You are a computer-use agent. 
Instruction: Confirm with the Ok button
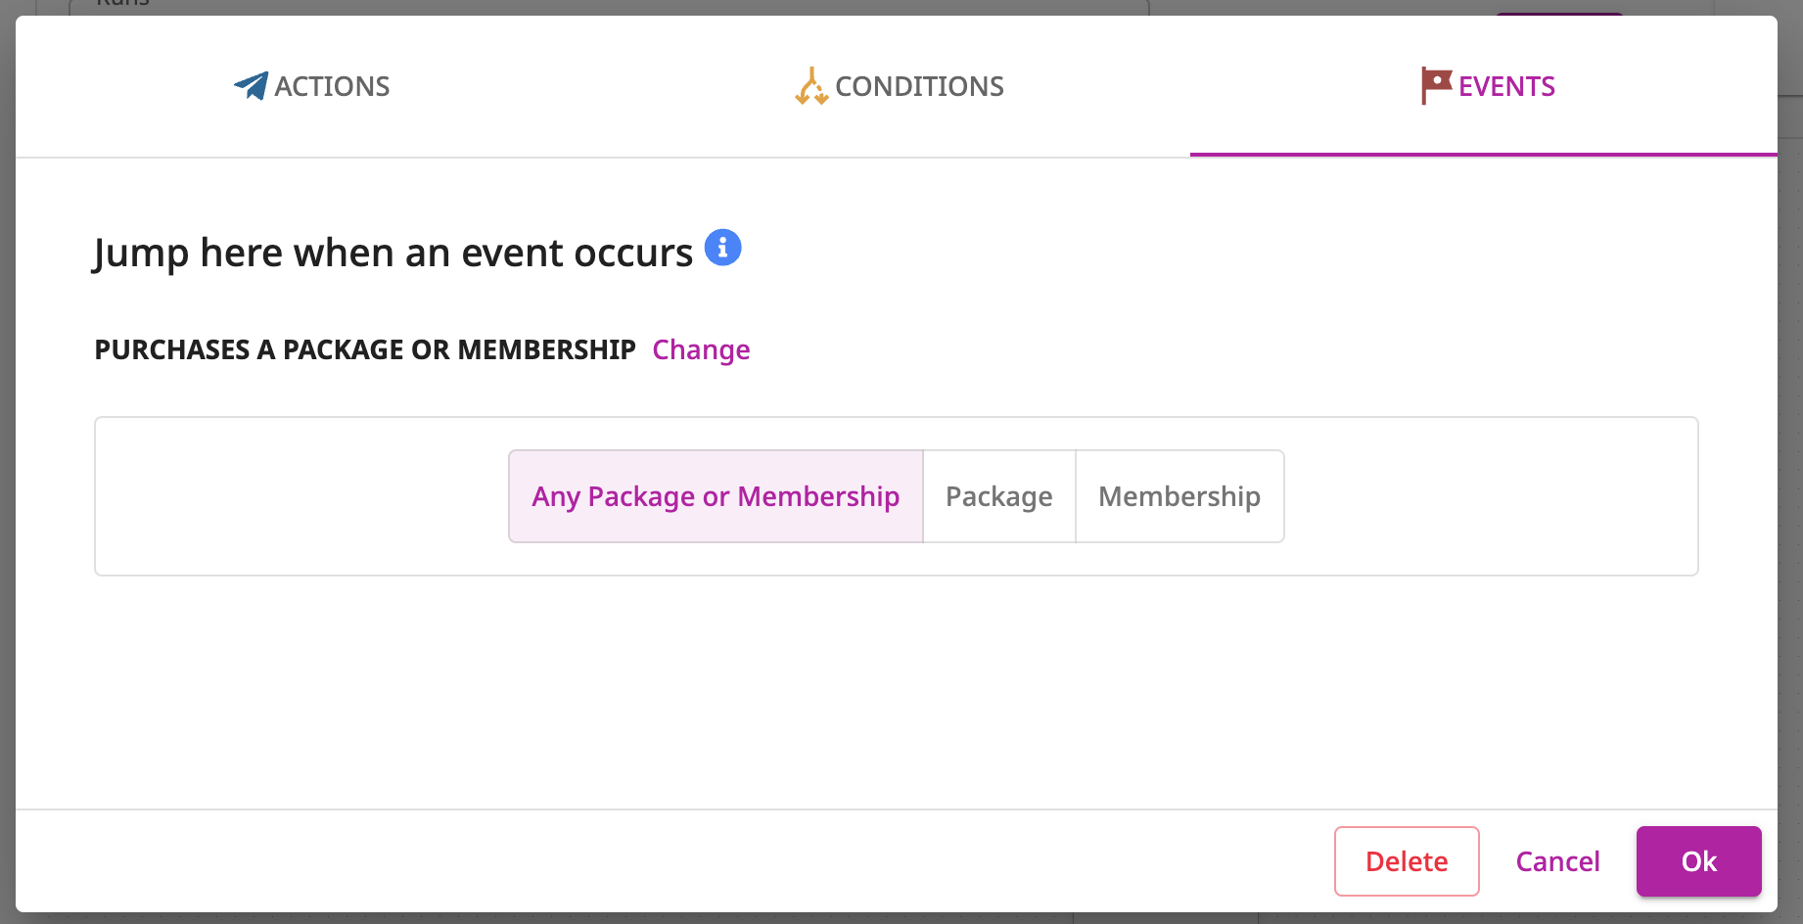pos(1699,861)
